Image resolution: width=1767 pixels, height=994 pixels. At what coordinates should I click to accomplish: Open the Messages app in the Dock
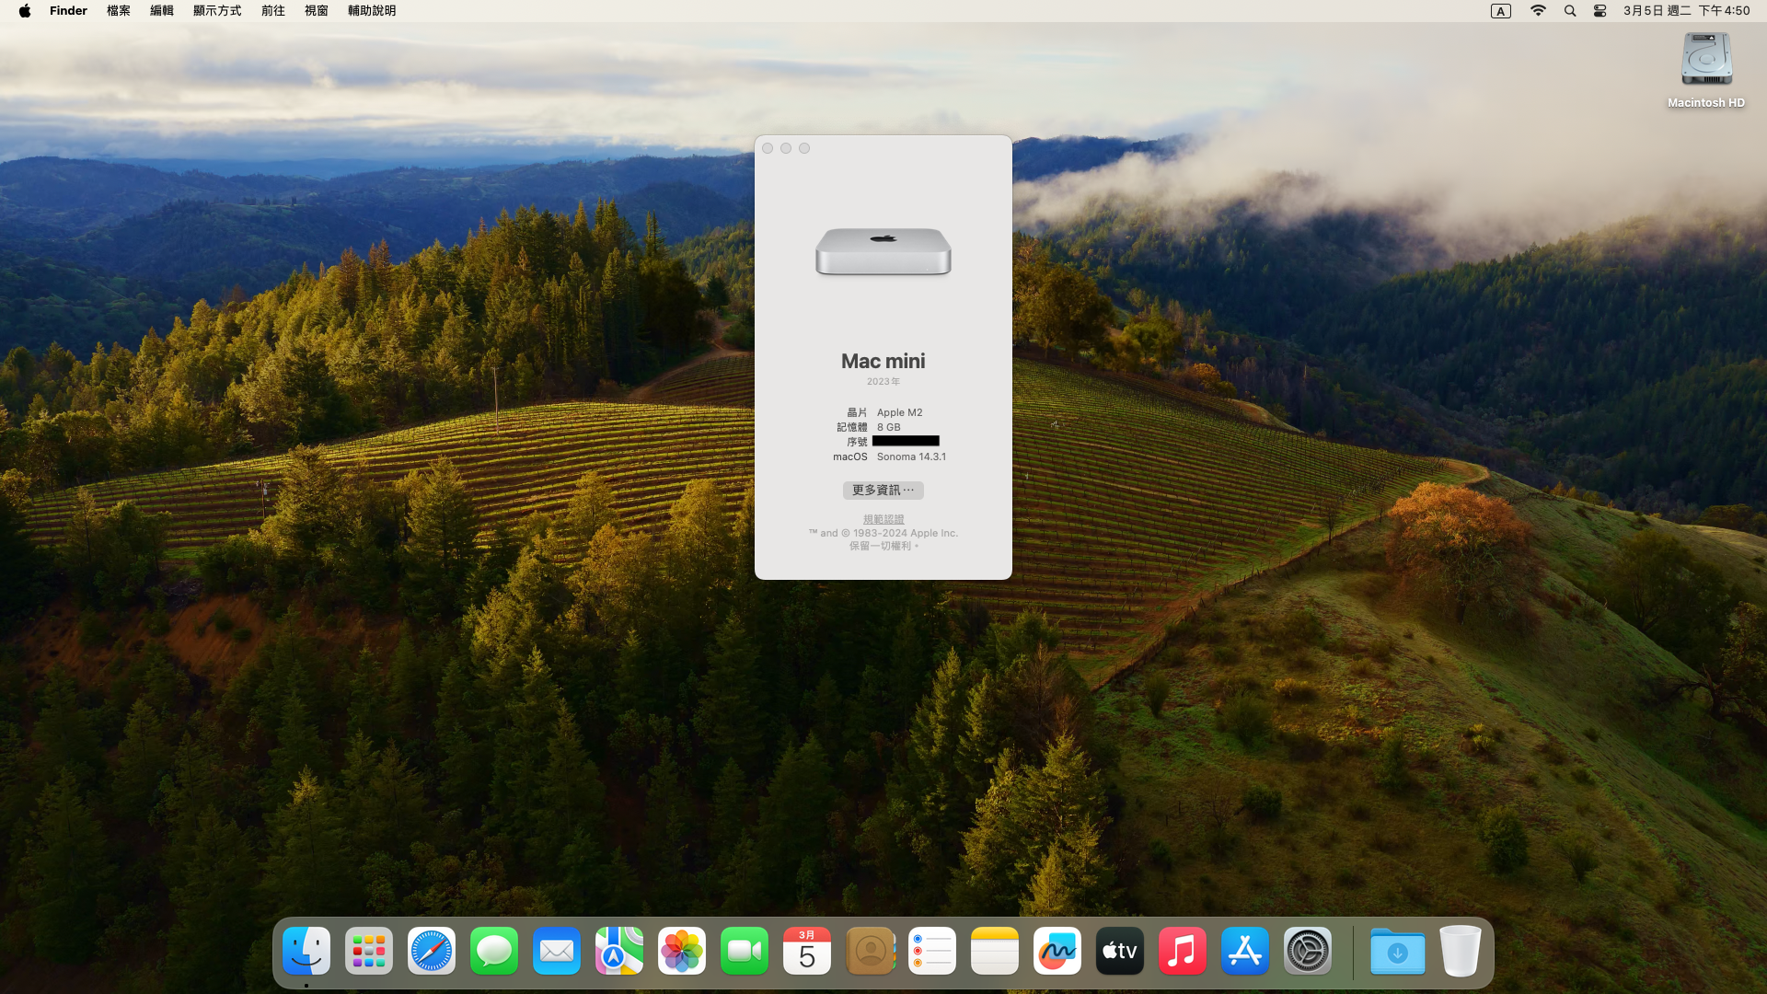494,951
